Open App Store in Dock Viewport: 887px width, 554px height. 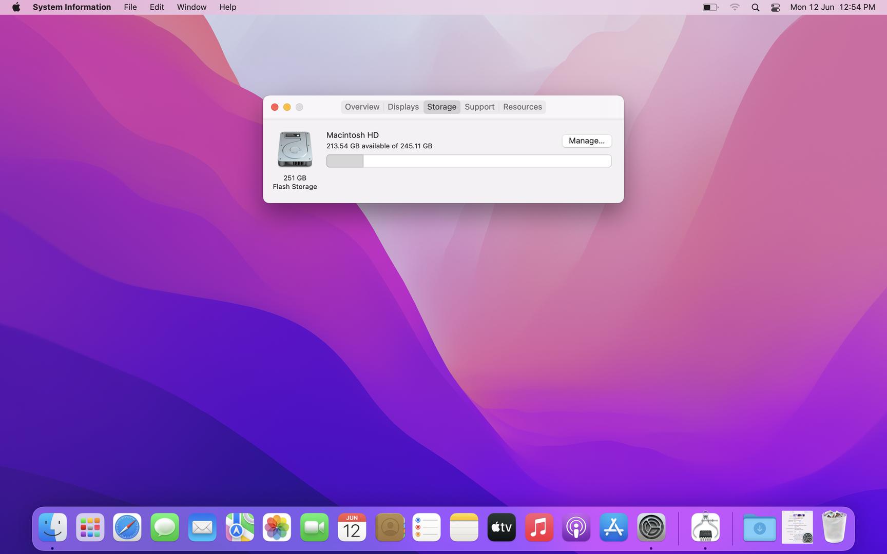(613, 527)
